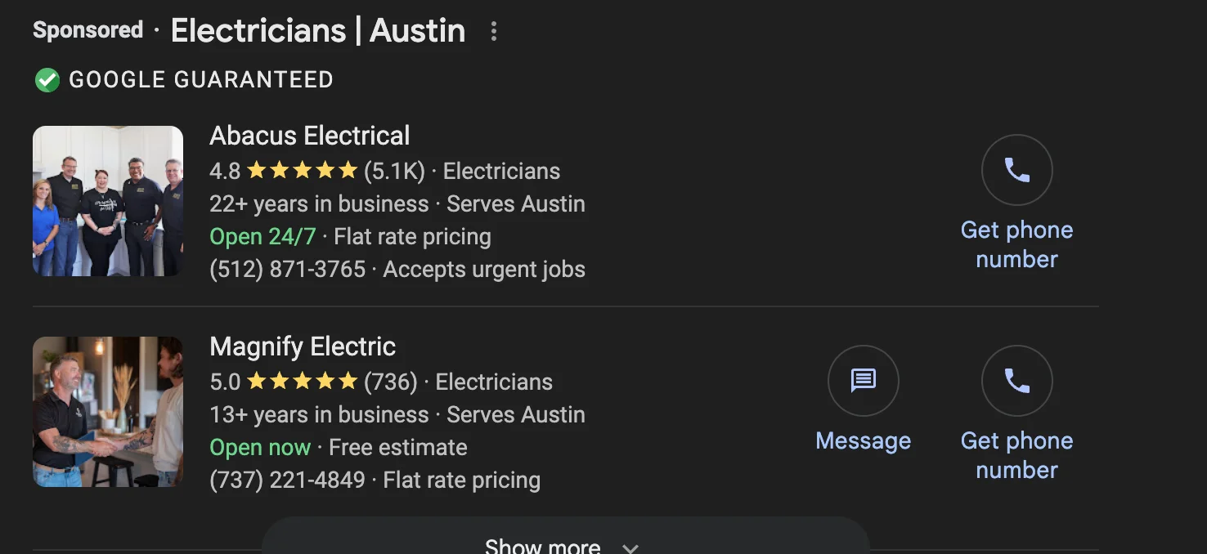Screen dimensions: 1207x554
Task: Click the phone icon for Magnify Electric
Action: (x=1016, y=381)
